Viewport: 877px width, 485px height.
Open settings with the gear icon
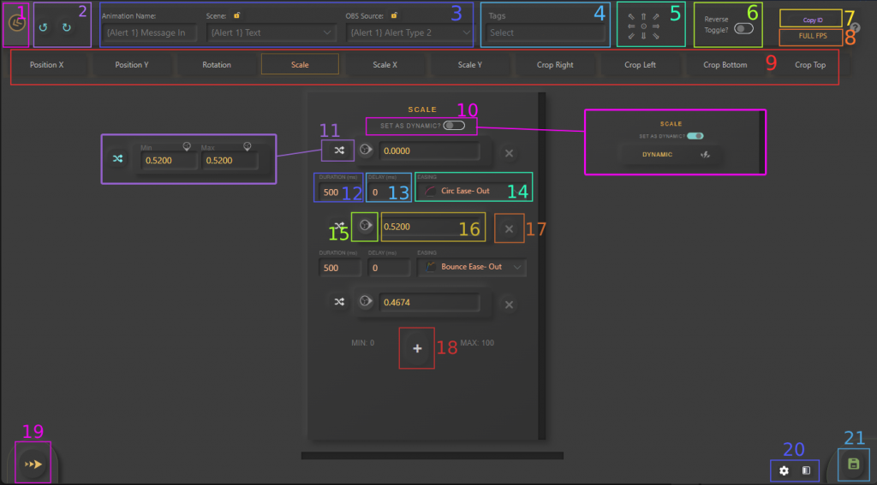(x=785, y=470)
